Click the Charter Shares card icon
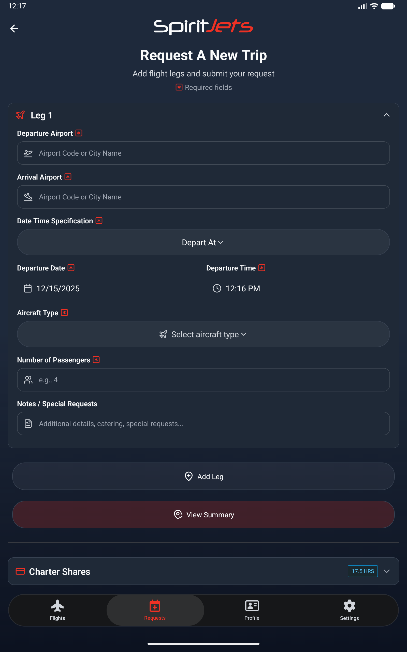Viewport: 407px width, 652px height. pyautogui.click(x=20, y=571)
